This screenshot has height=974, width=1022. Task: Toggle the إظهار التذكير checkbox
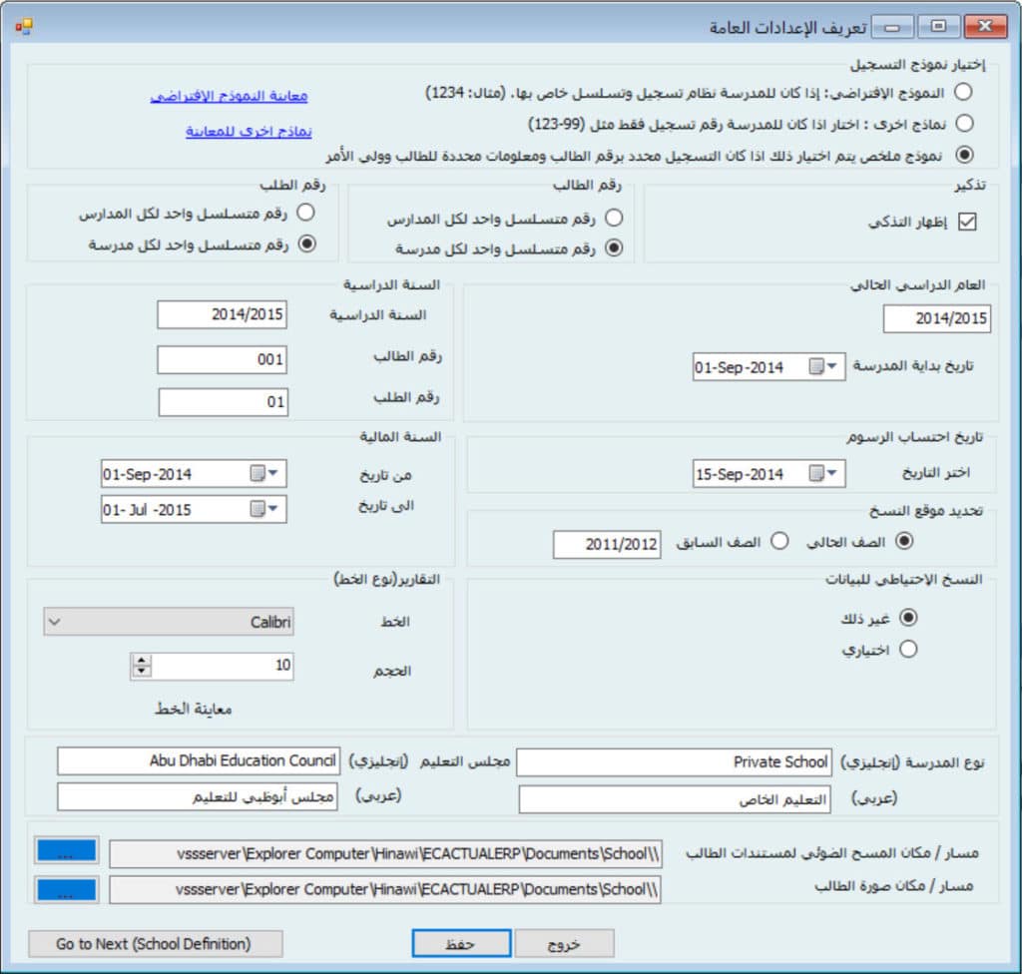point(966,223)
